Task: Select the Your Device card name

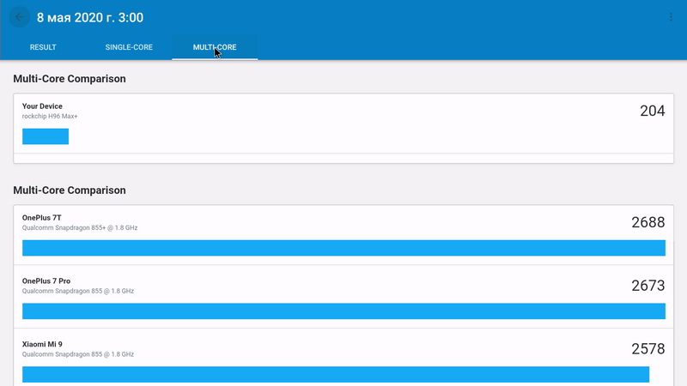Action: pyautogui.click(x=42, y=106)
